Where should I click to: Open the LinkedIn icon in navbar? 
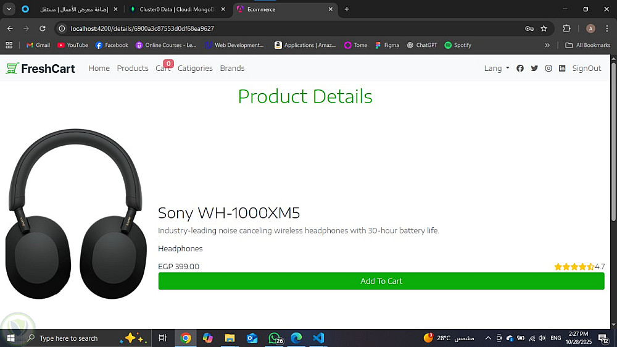pyautogui.click(x=562, y=68)
